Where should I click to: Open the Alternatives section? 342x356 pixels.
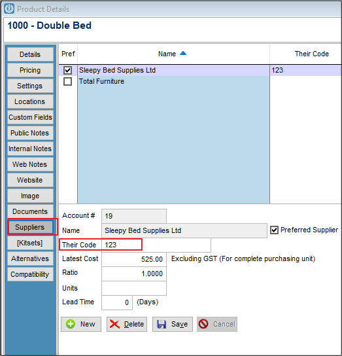[30, 258]
